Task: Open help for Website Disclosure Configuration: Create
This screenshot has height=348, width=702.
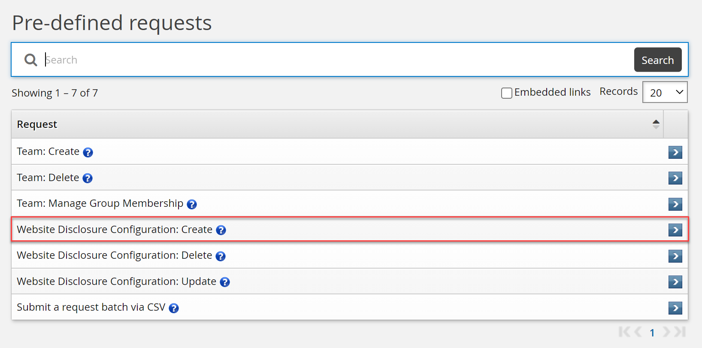Action: coord(221,230)
